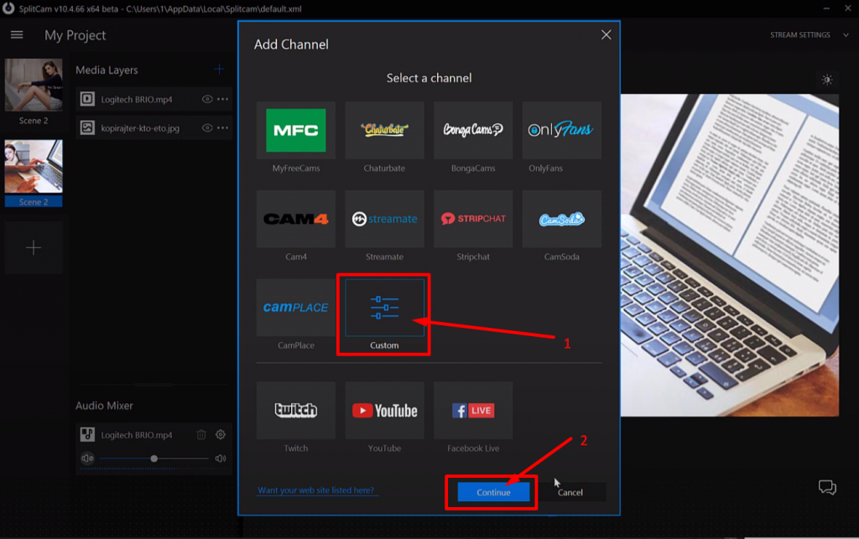This screenshot has width=859, height=539.
Task: Click the SplitCam application logo icon
Action: [8, 8]
